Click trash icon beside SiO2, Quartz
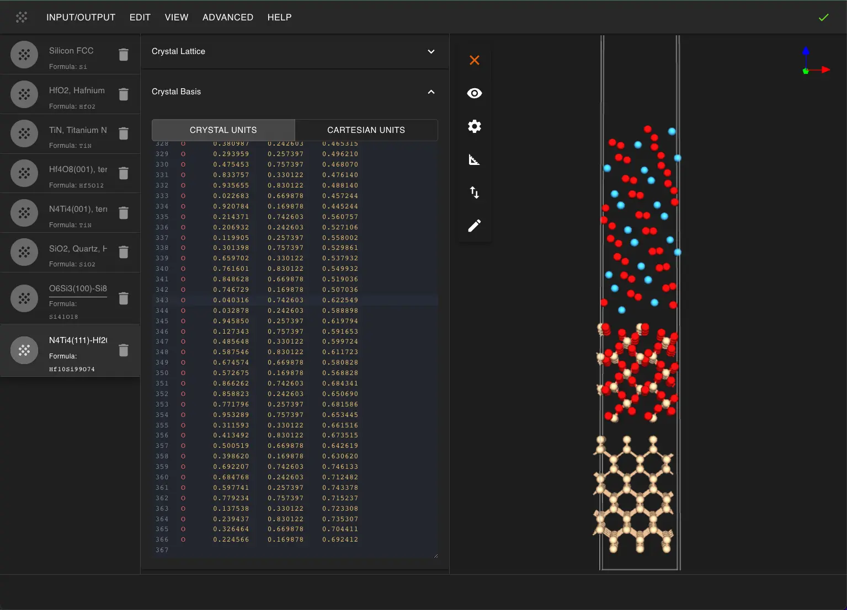This screenshot has width=847, height=610. [x=124, y=252]
